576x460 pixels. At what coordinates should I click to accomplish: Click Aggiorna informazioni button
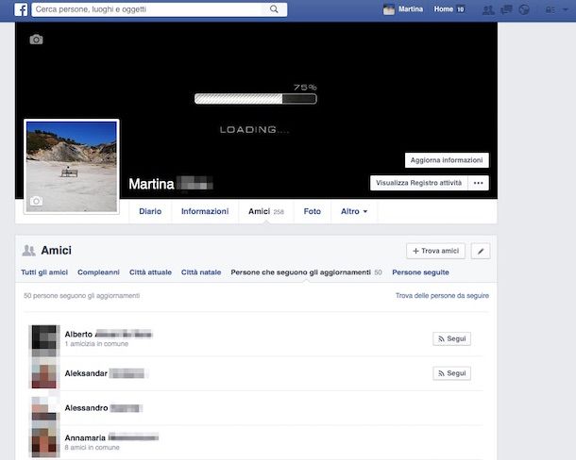coord(447,160)
